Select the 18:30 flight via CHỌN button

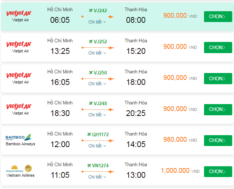click(218, 109)
